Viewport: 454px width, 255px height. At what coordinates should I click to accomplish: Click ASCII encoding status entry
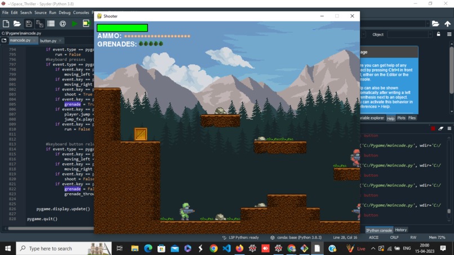pyautogui.click(x=373, y=238)
